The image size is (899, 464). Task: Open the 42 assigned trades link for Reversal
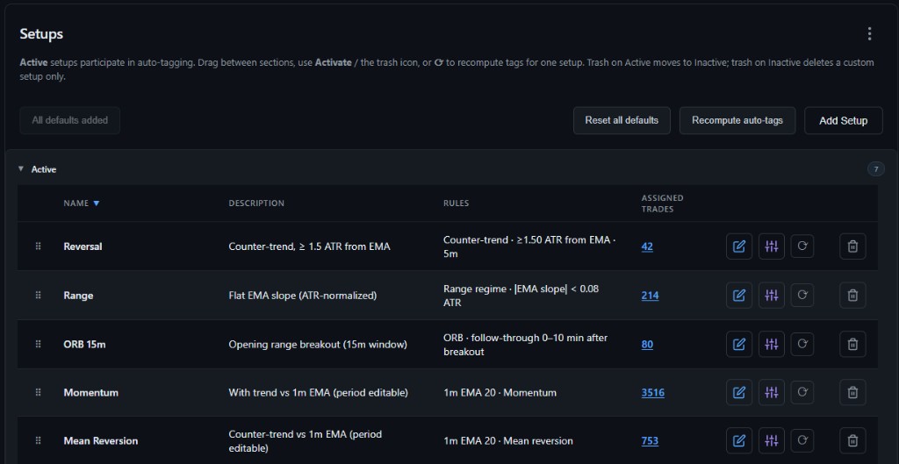(647, 246)
